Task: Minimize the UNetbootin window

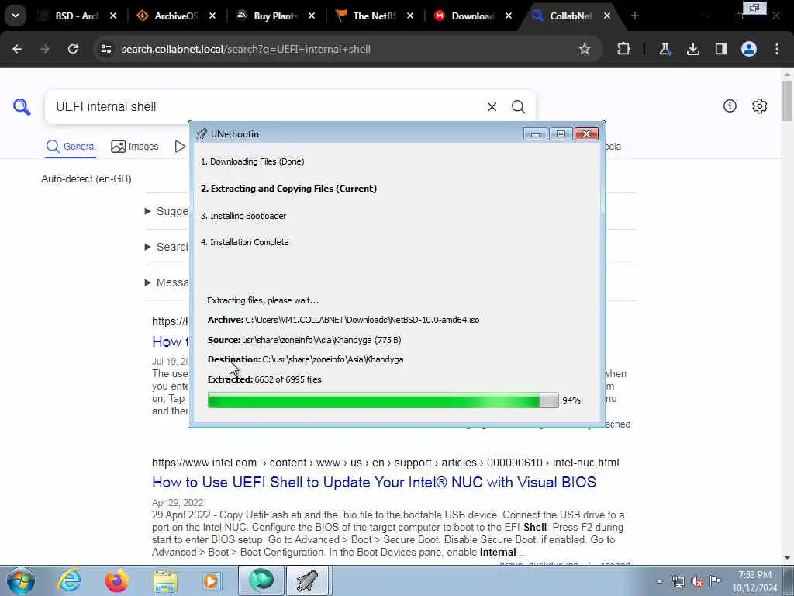Action: point(535,133)
